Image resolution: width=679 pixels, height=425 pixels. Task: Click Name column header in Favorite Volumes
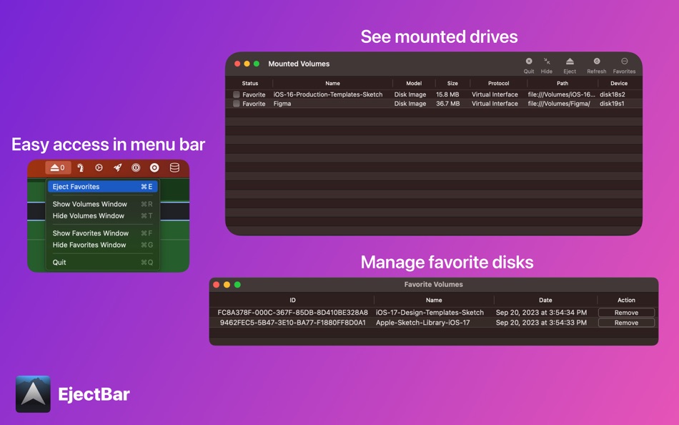pyautogui.click(x=434, y=300)
